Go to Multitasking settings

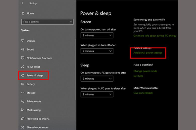(34, 110)
